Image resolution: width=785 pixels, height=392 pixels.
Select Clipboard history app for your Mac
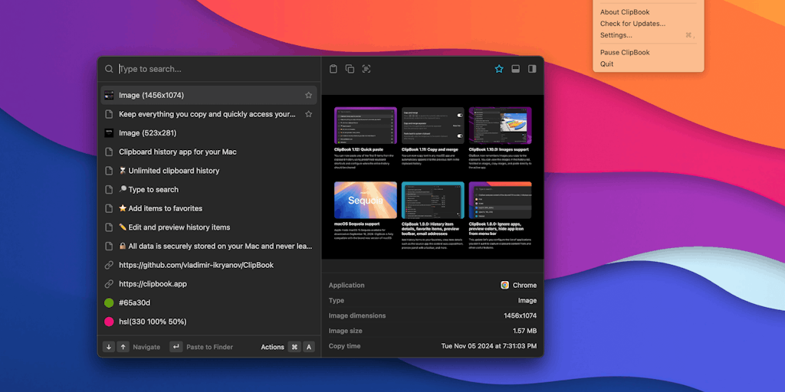pyautogui.click(x=209, y=152)
